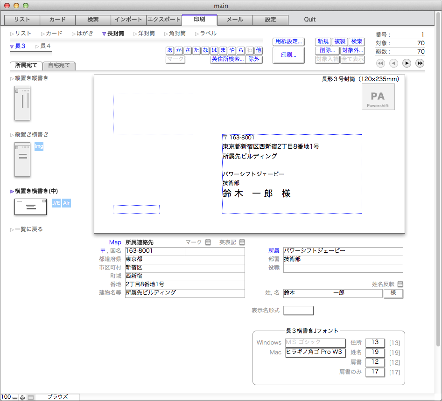
Task: Select the vertical envelope vertical-writing layout thumbnail
Action: pyautogui.click(x=22, y=103)
